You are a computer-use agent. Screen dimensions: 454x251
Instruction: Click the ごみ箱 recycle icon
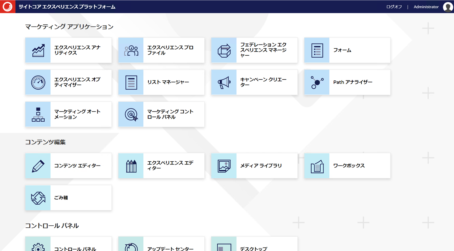[x=38, y=198]
